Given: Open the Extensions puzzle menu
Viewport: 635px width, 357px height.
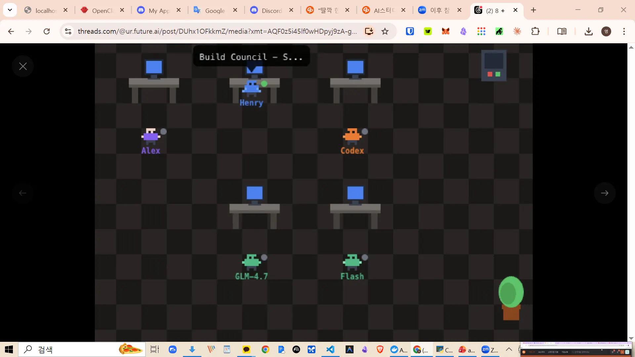Looking at the screenshot, I should tap(535, 31).
